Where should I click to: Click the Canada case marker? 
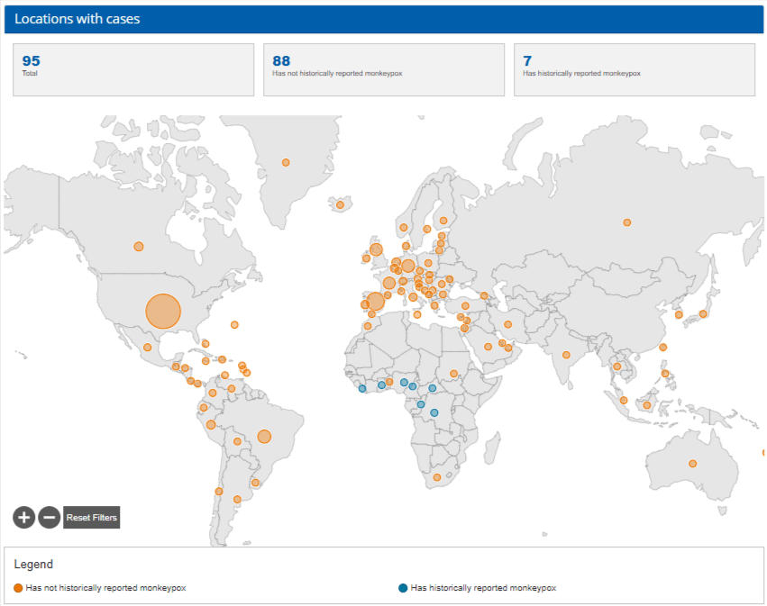click(139, 246)
